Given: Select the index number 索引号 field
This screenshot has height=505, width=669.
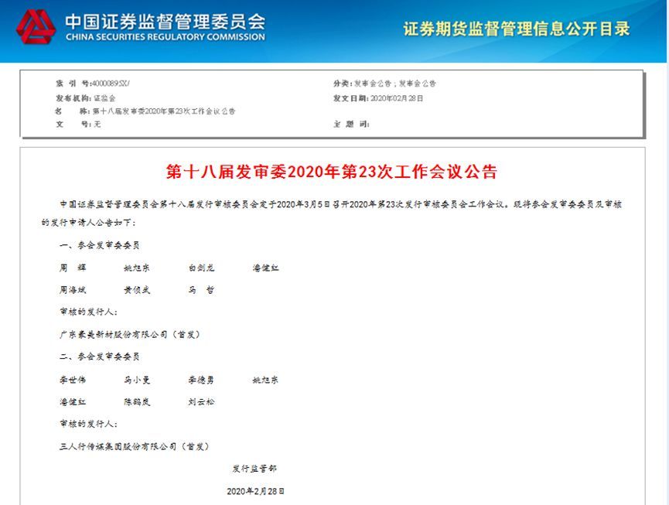Looking at the screenshot, I should pyautogui.click(x=93, y=84).
